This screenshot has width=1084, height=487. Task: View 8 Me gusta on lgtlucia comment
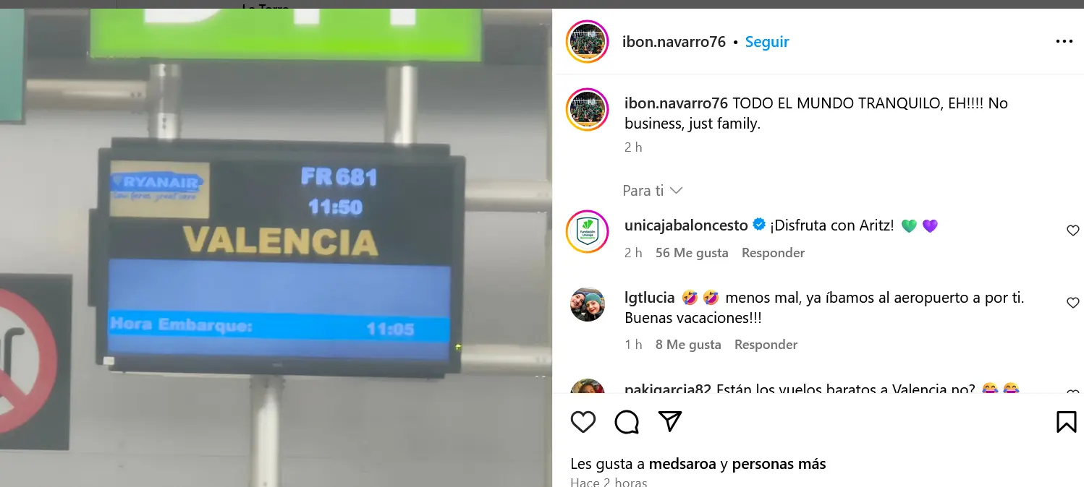coord(688,345)
